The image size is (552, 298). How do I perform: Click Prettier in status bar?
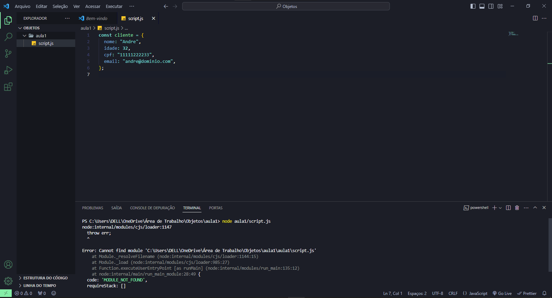(527, 293)
